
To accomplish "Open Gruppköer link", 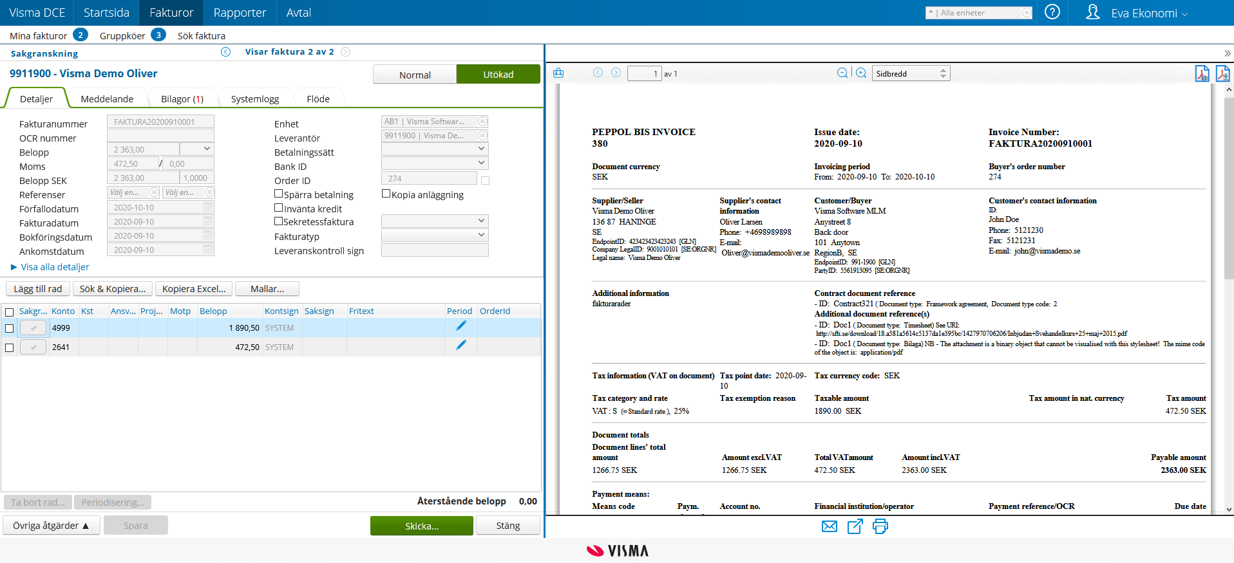I will (122, 36).
